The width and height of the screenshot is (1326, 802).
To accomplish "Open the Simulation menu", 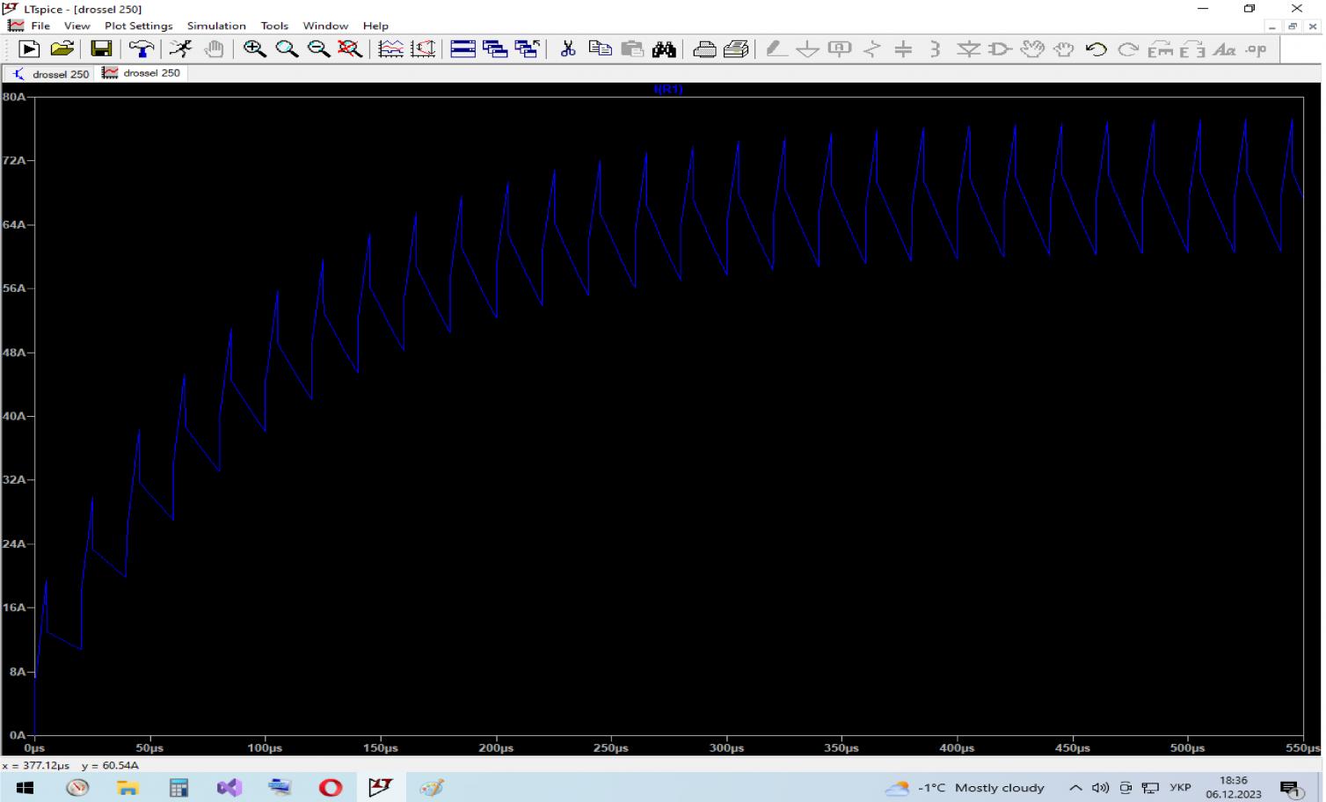I will click(216, 26).
